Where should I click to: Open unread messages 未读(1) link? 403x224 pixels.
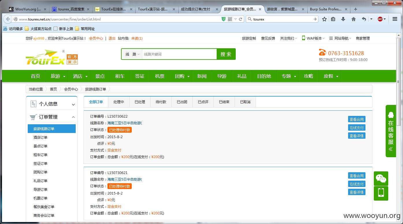(x=137, y=38)
